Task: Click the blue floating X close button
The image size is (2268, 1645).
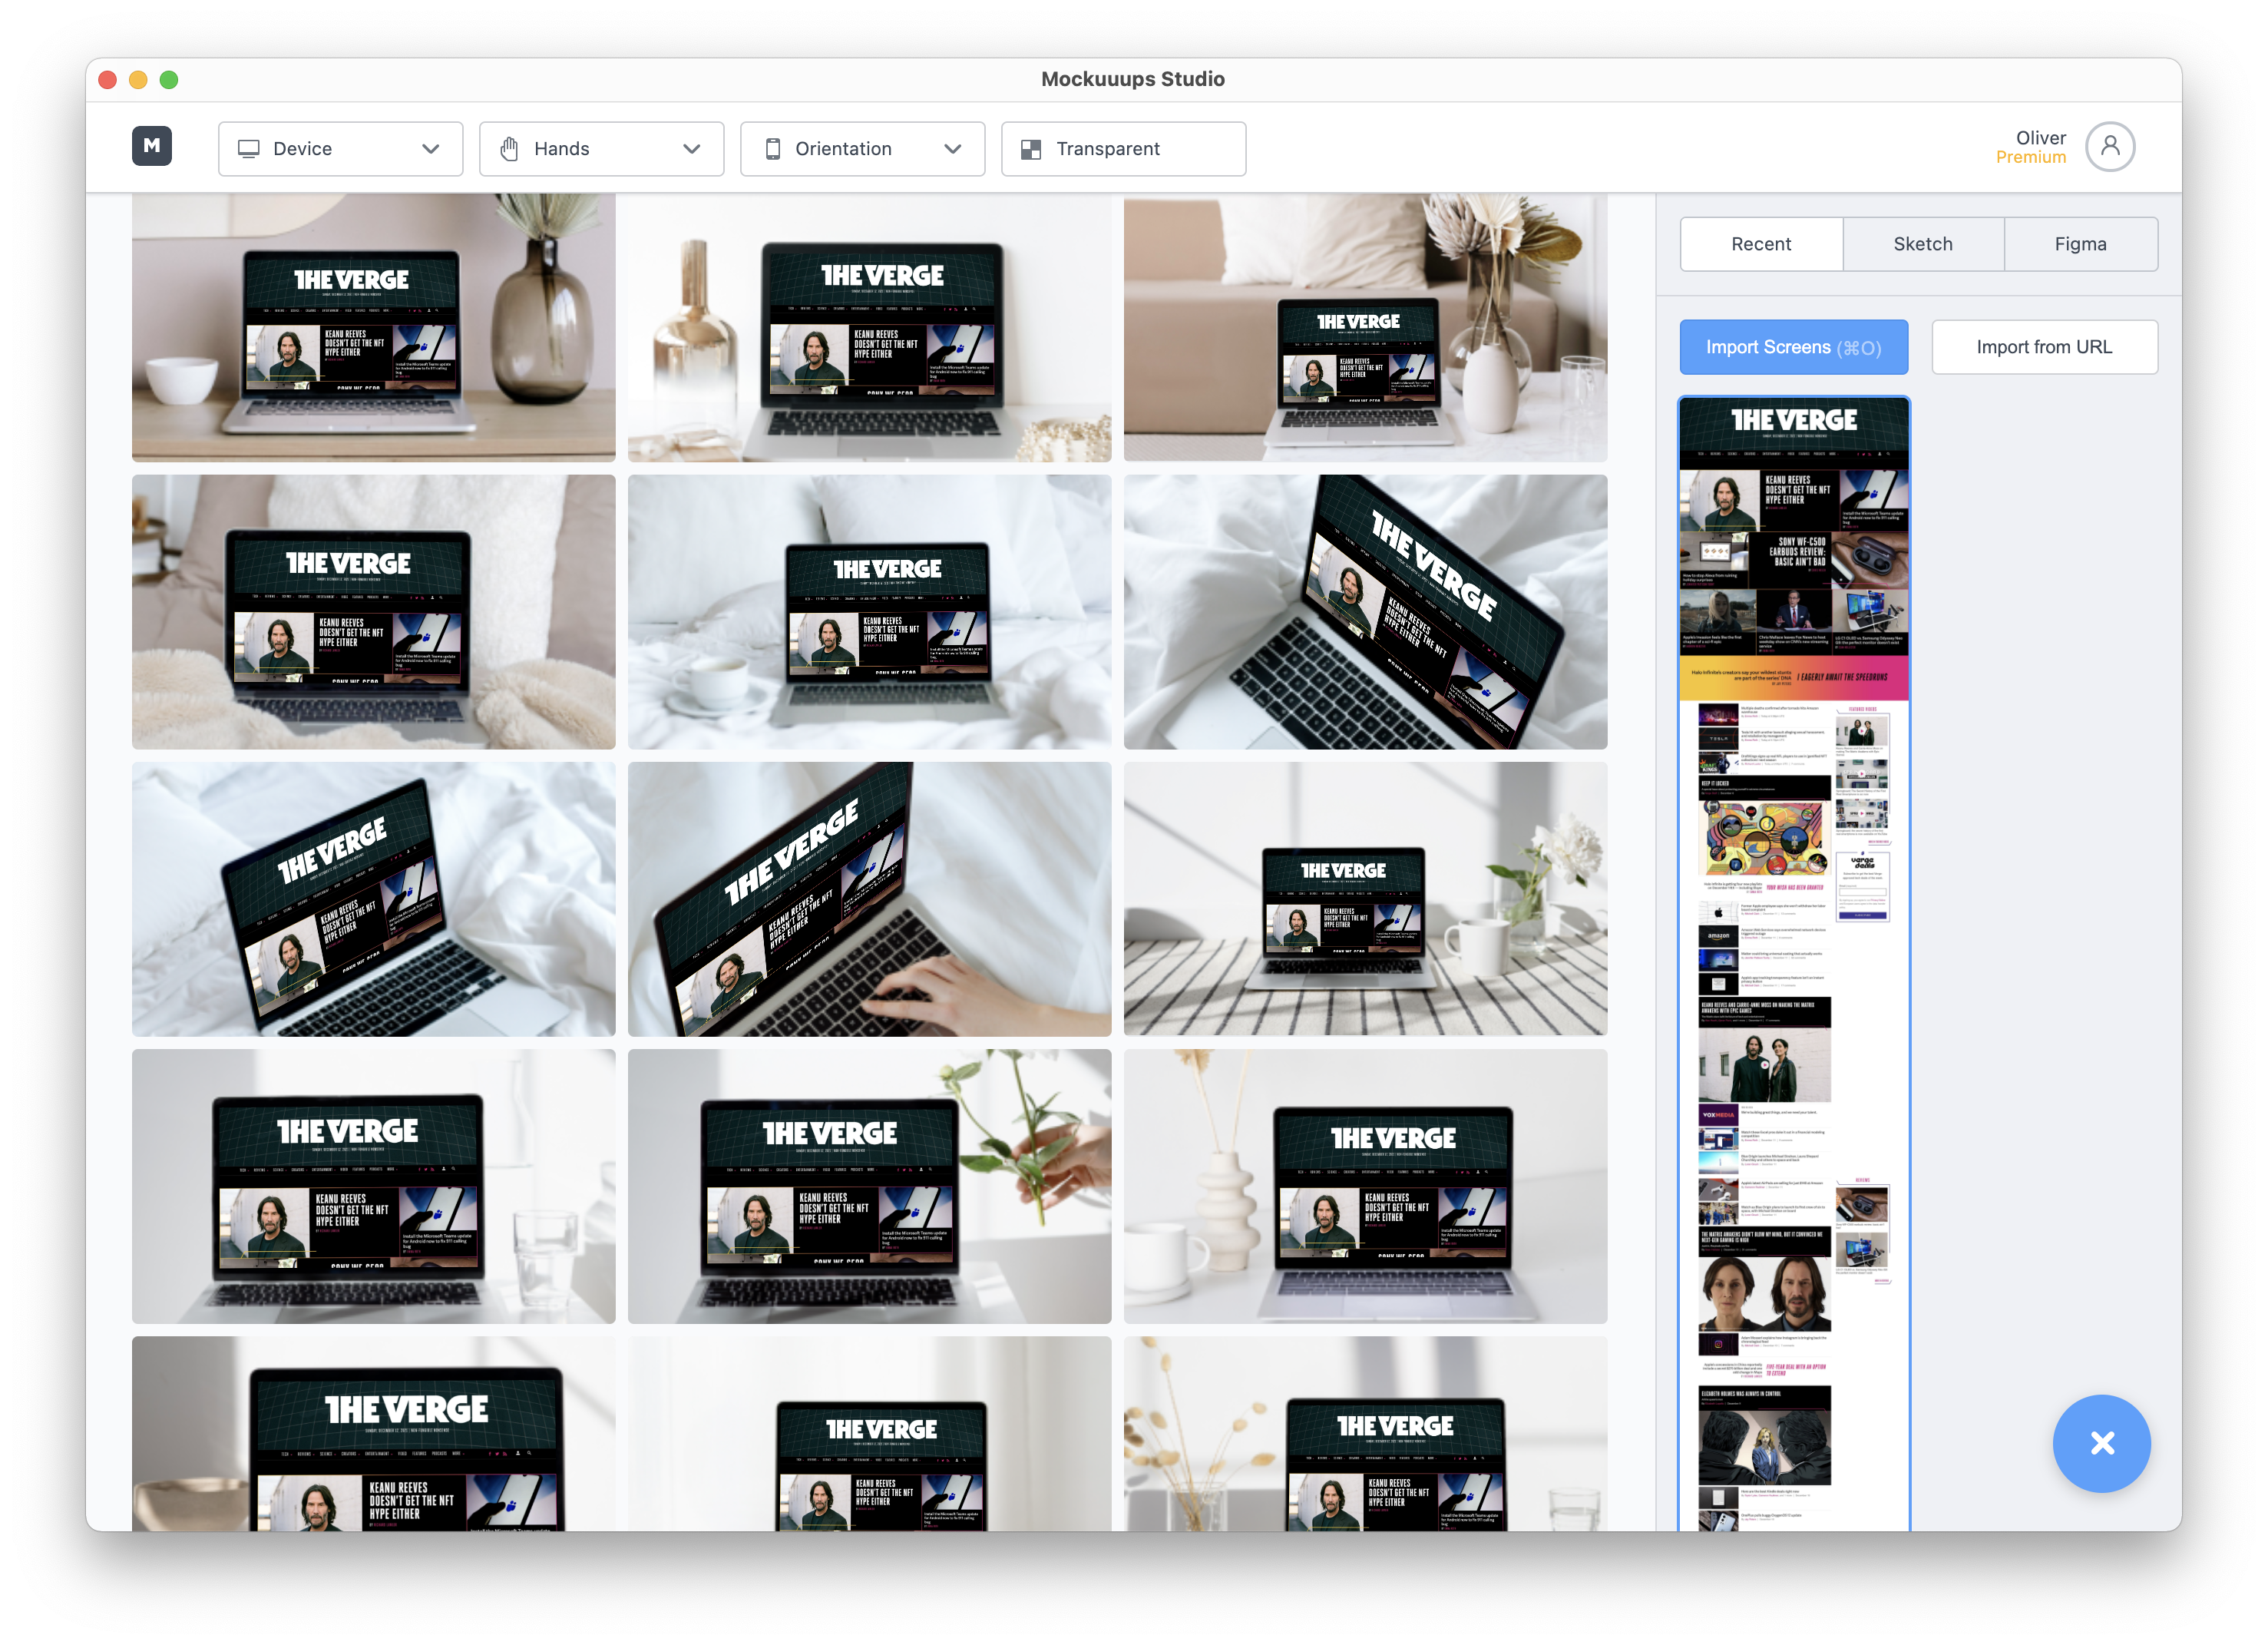Action: click(x=2101, y=1443)
